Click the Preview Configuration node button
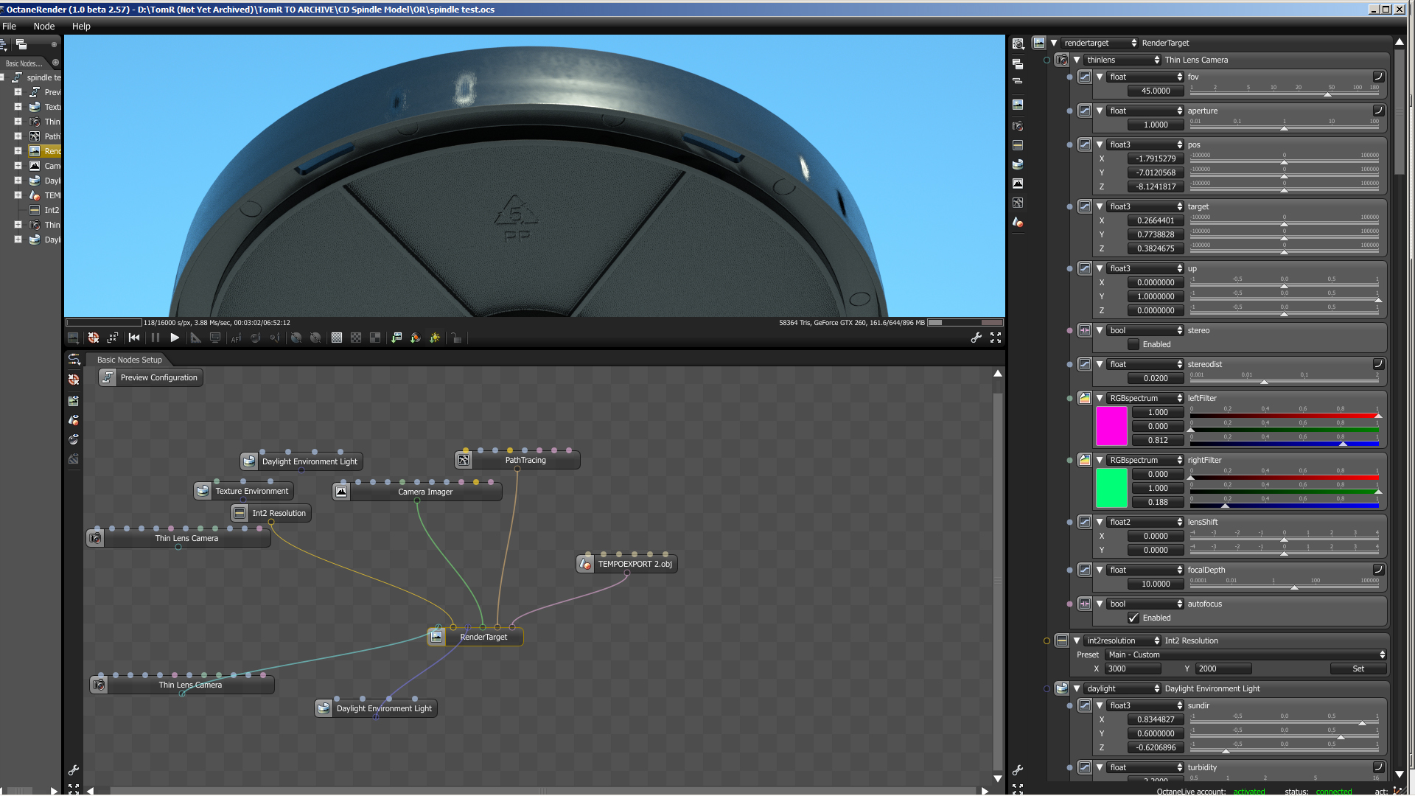Screen dimensions: 1415x796 point(150,378)
